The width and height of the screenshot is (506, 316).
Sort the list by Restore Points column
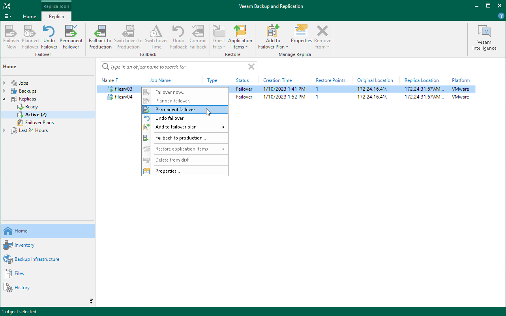pos(330,80)
